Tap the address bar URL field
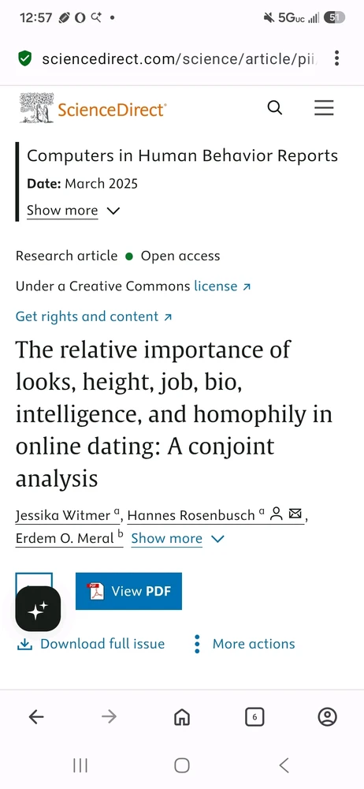 coord(180,59)
